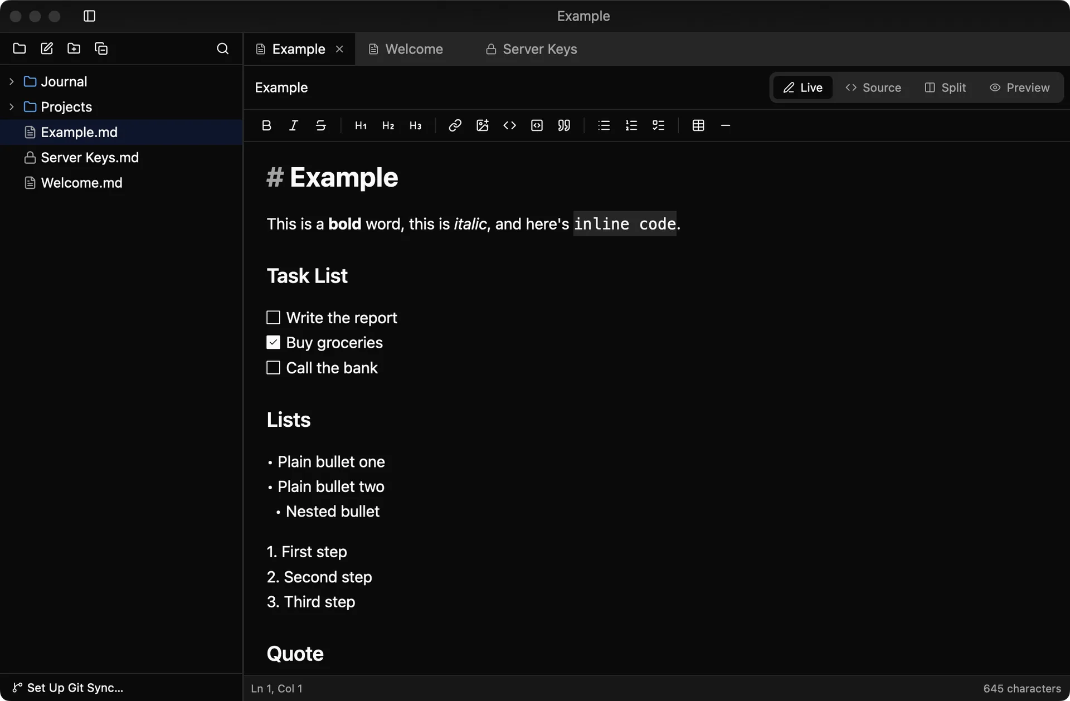
Task: Check the Call the bank task
Action: coord(273,368)
